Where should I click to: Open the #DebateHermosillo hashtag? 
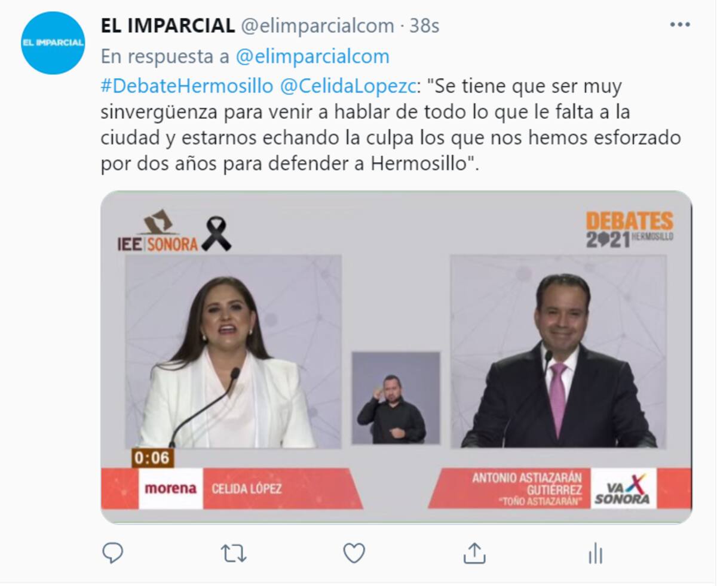186,87
